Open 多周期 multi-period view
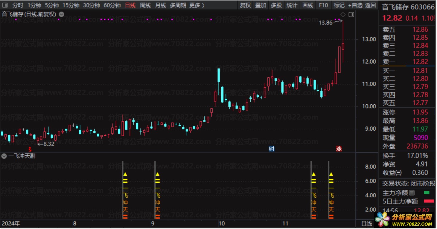437x229 pixels. (178, 5)
